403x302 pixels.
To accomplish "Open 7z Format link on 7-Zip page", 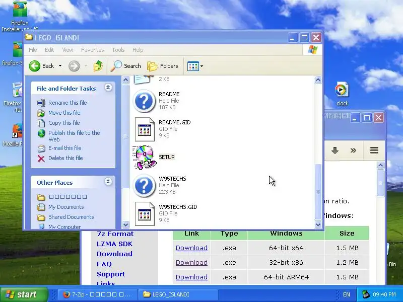I will (x=115, y=234).
